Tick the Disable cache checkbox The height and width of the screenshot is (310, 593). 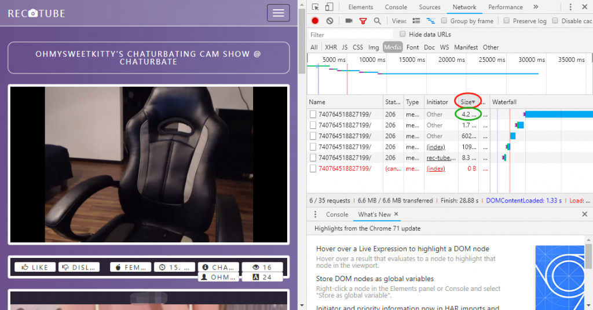point(555,20)
